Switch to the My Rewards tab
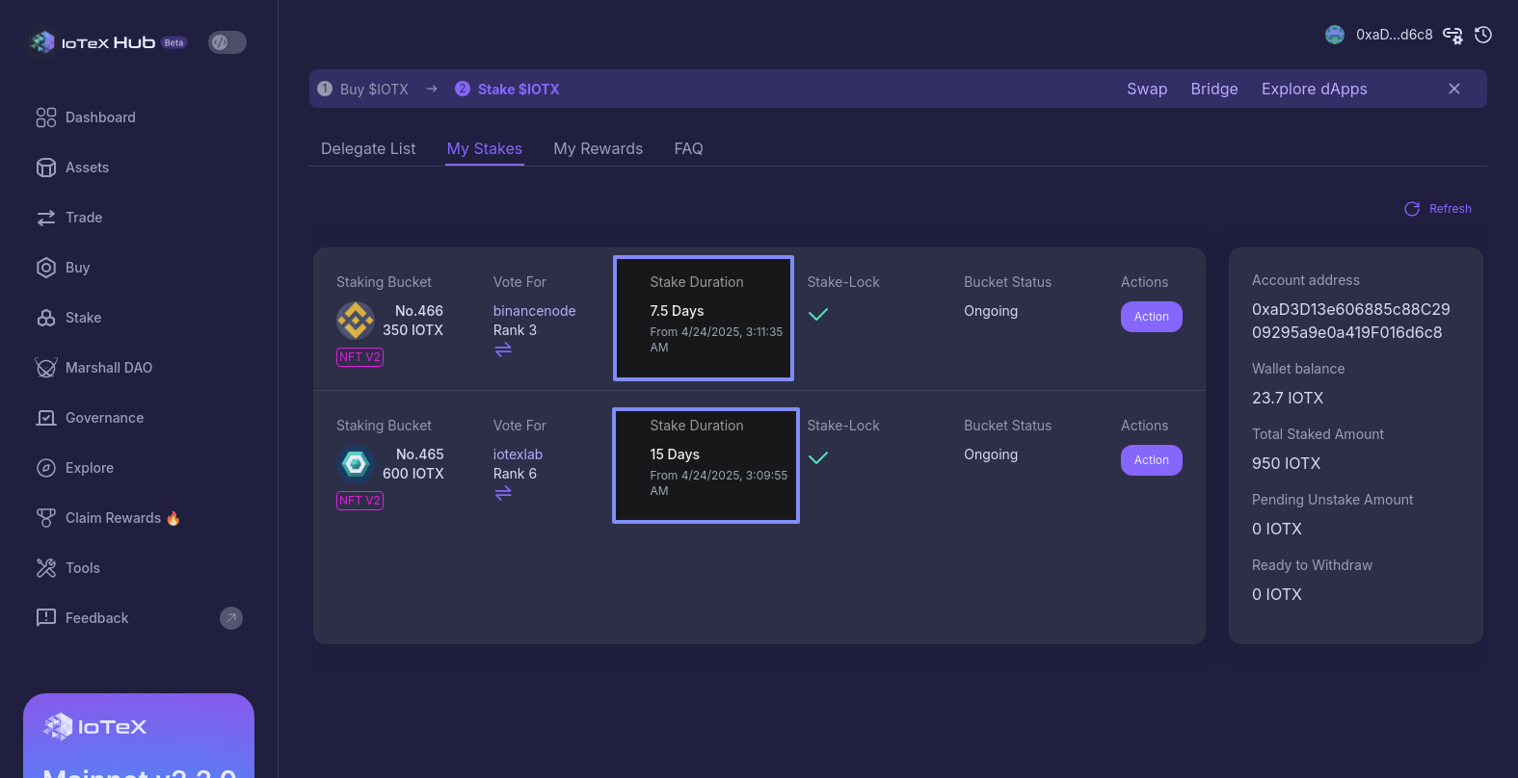Viewport: 1518px width, 778px height. pyautogui.click(x=598, y=148)
